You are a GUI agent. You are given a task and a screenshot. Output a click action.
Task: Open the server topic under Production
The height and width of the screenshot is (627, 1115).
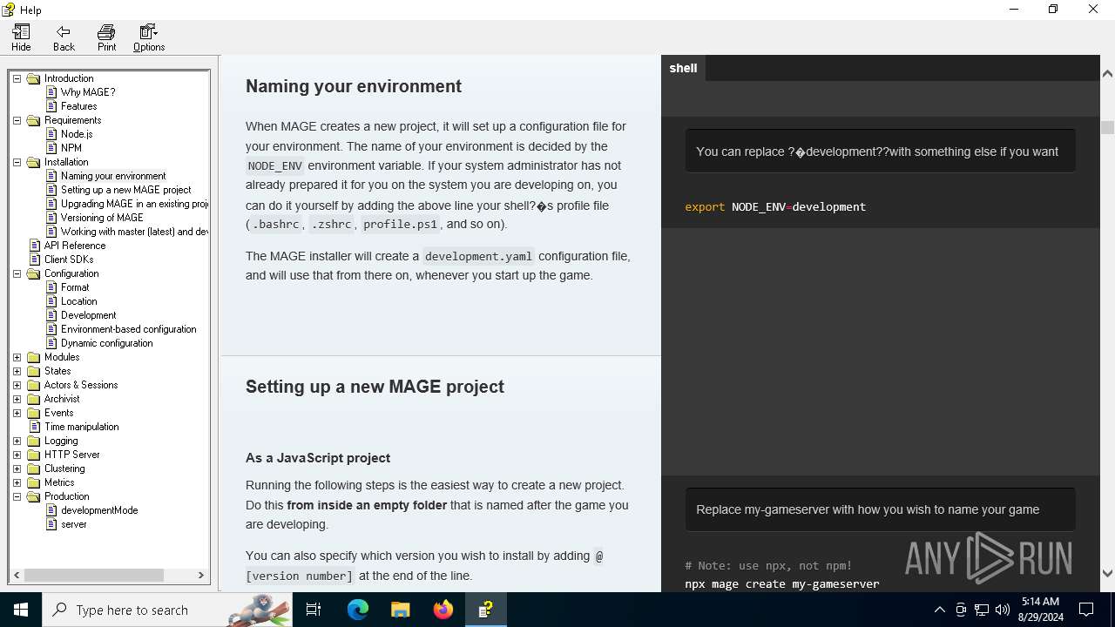(x=74, y=524)
